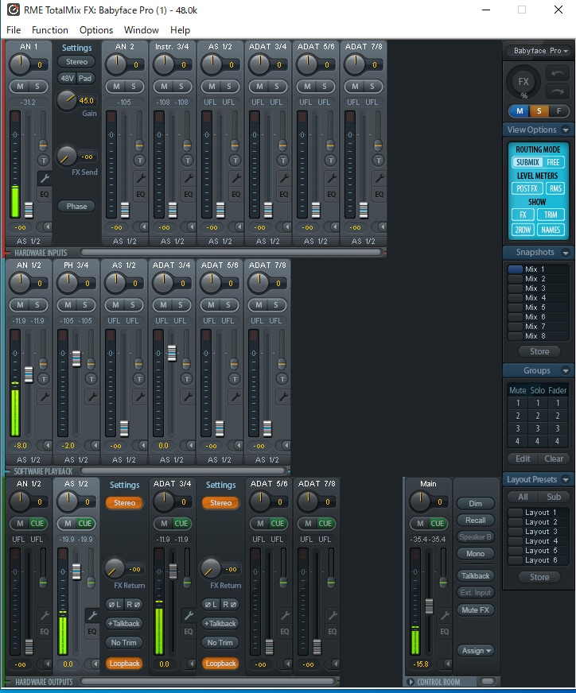This screenshot has height=693, width=576.
Task: Click the FX load meter knob
Action: (523, 81)
